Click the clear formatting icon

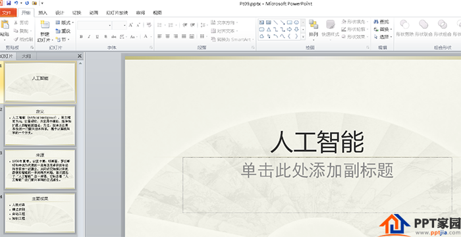pos(149,25)
